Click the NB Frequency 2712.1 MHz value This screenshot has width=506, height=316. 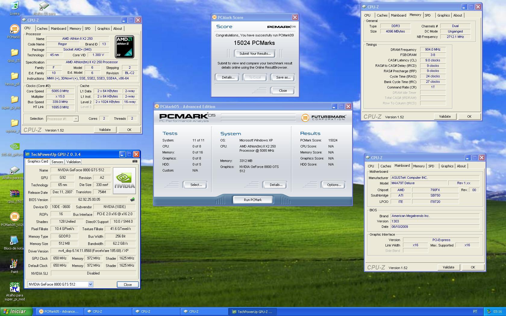455,37
